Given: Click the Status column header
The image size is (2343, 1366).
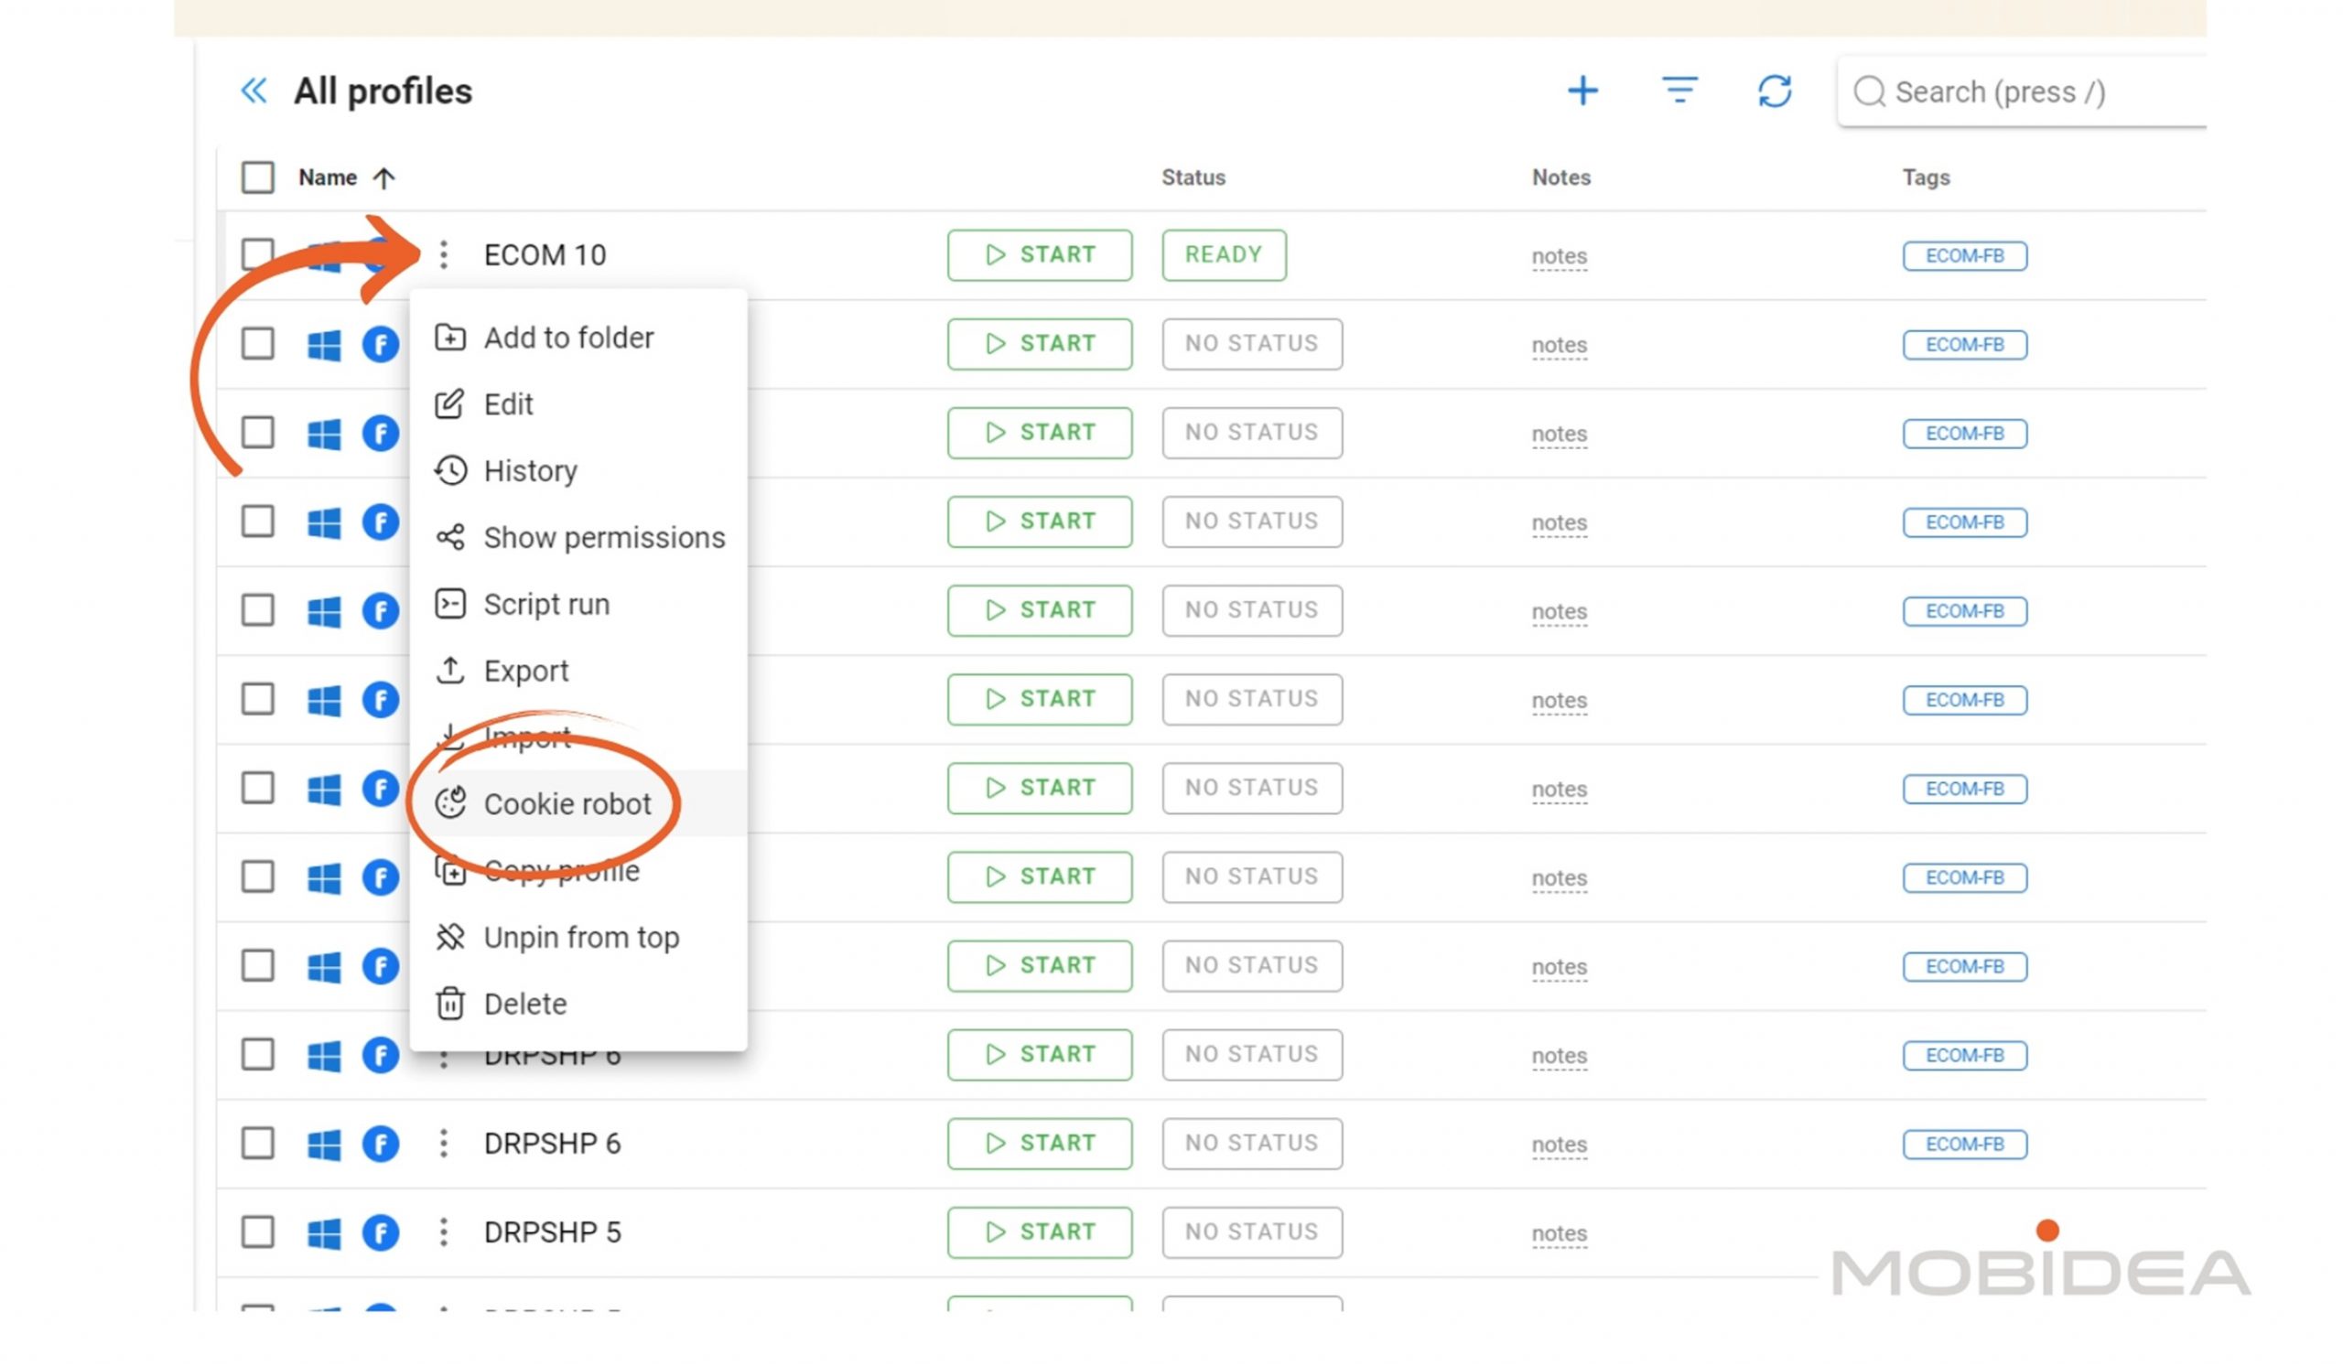Looking at the screenshot, I should point(1193,177).
